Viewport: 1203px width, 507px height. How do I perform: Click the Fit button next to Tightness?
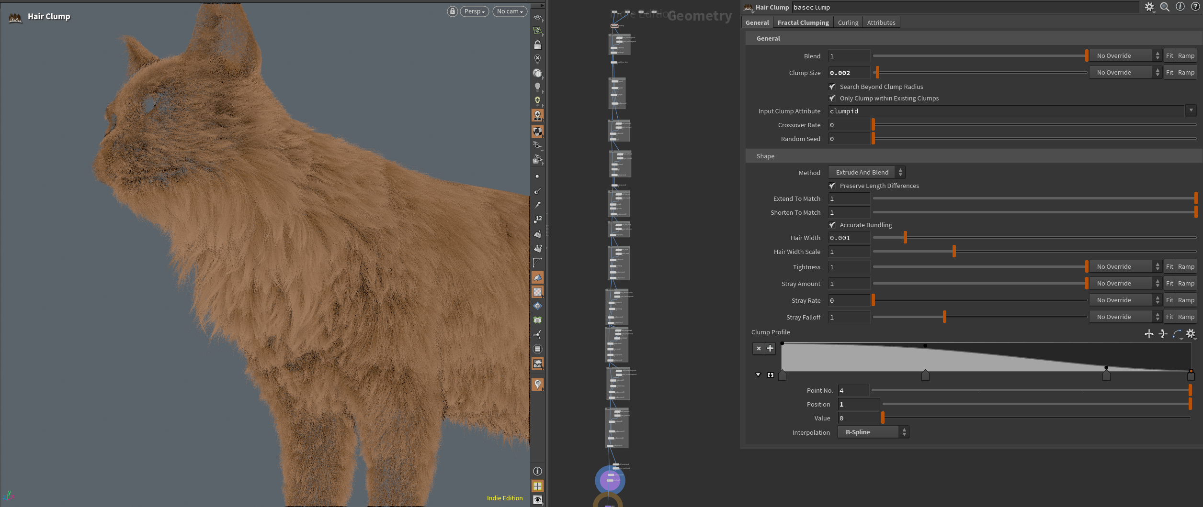click(1169, 266)
